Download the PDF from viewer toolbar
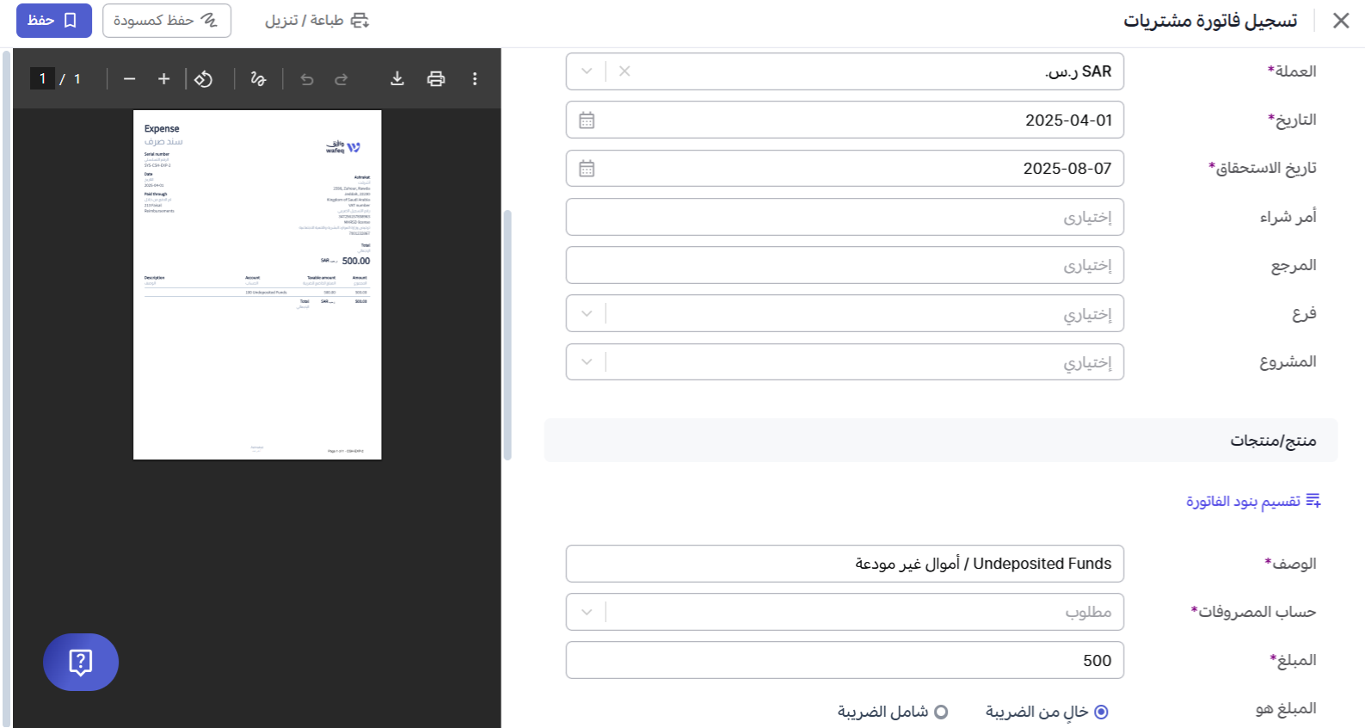1365x728 pixels. [397, 79]
